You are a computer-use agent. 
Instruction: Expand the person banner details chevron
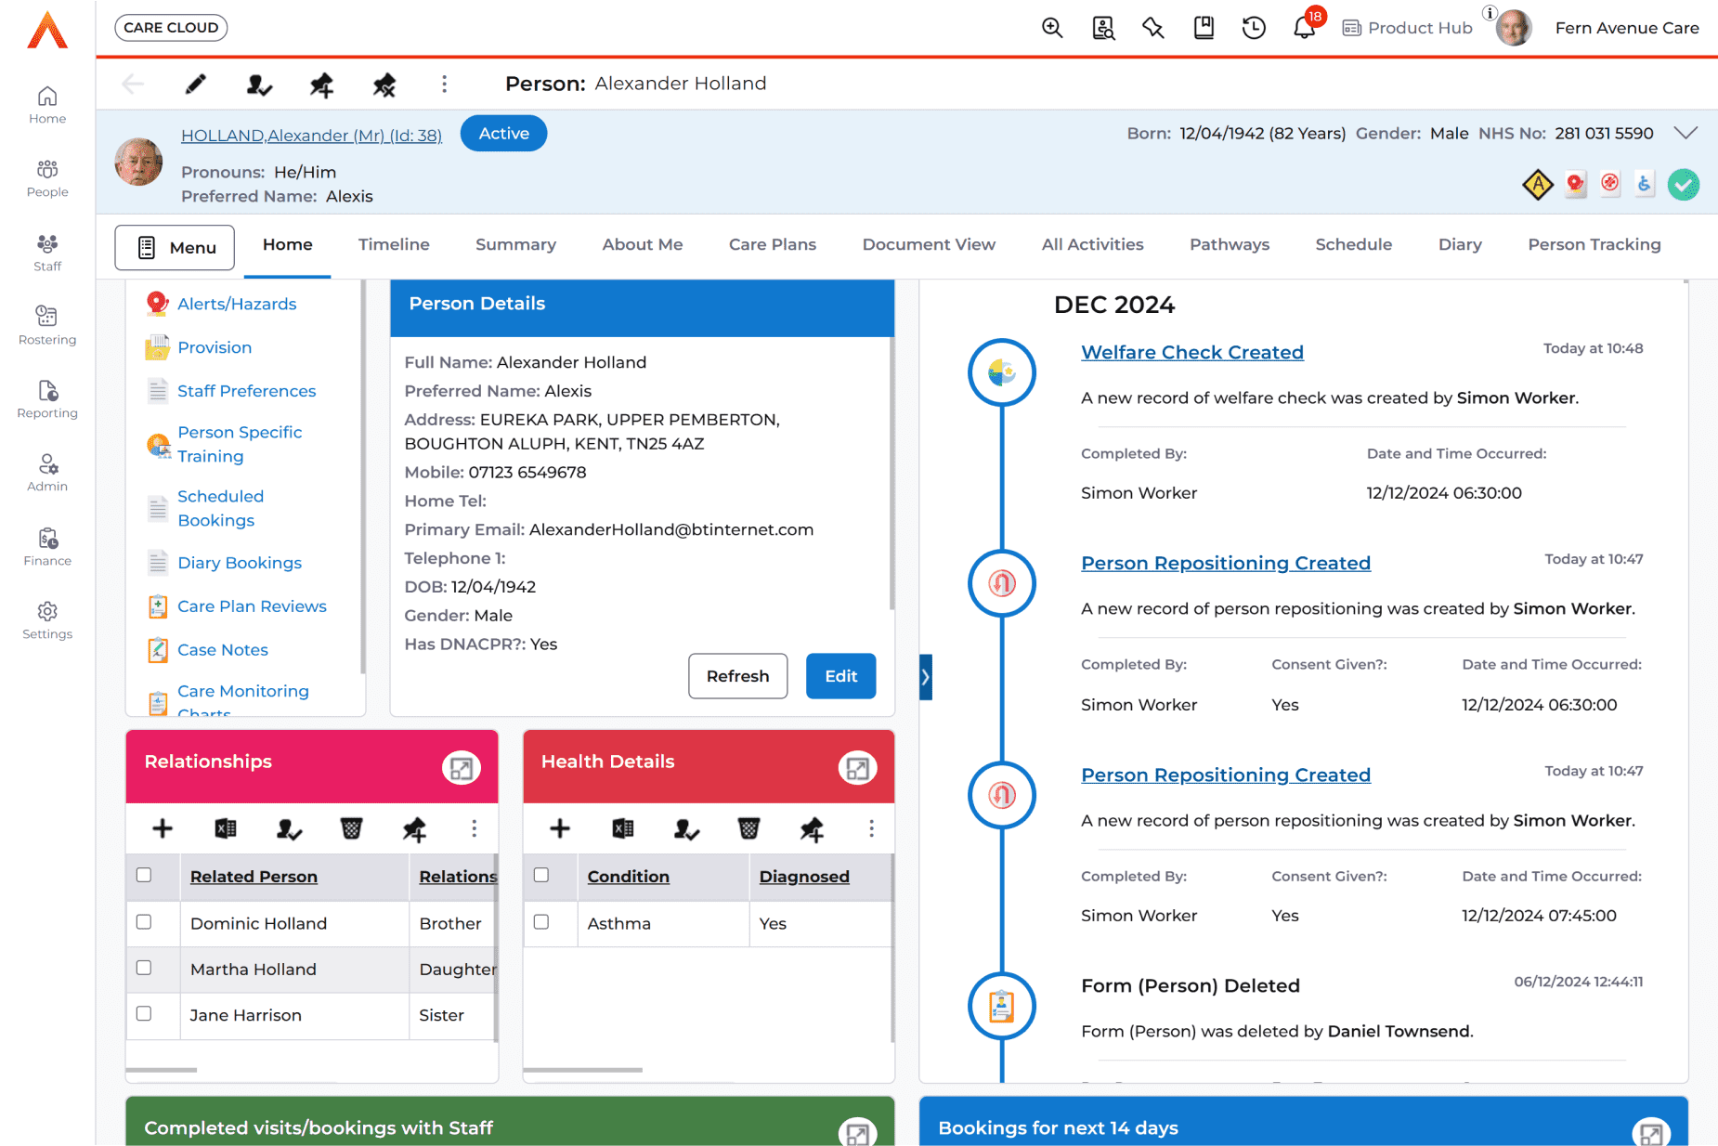click(x=1685, y=133)
